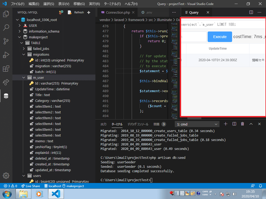This screenshot has height=199, width=266.
Task: Collapse the users table
Action: click(24, 176)
